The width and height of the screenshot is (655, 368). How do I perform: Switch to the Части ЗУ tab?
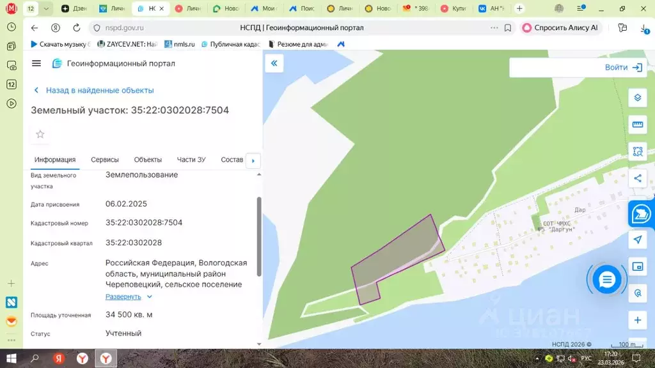click(192, 160)
